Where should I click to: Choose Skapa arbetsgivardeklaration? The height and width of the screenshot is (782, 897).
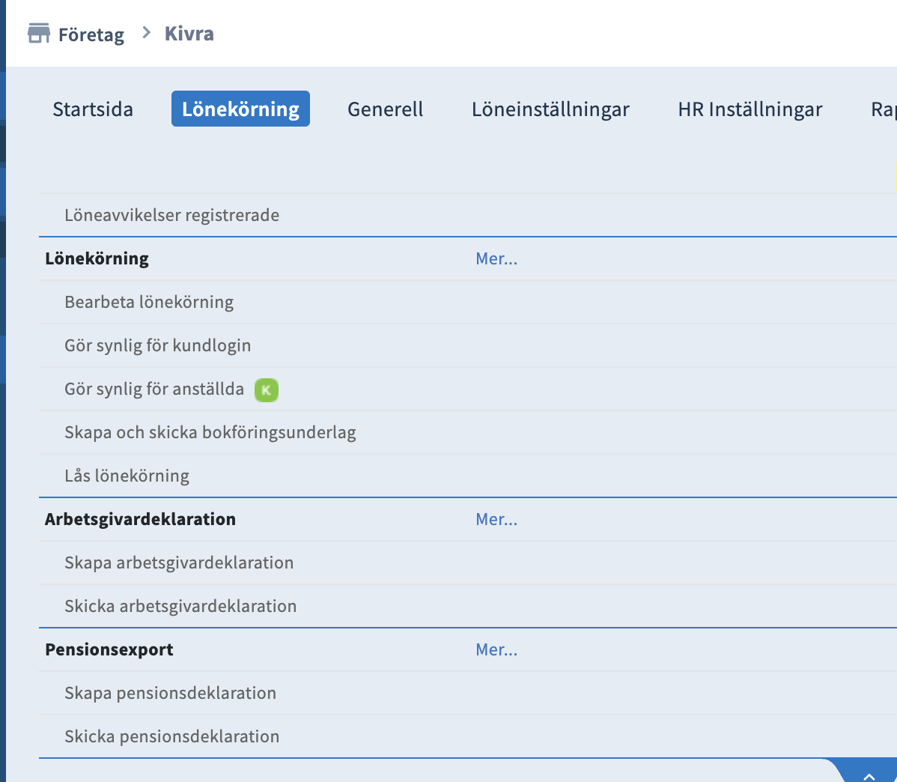[179, 563]
